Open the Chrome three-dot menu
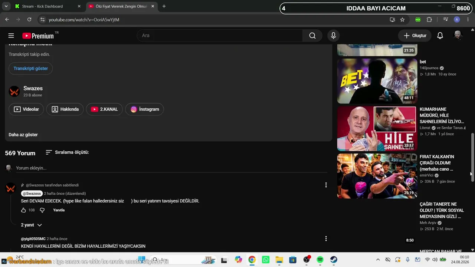 [467, 20]
